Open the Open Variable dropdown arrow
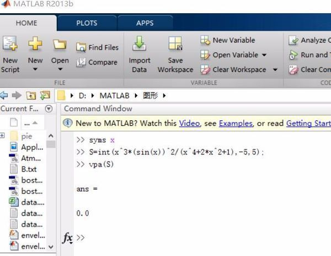The height and width of the screenshot is (256, 331). 264,55
